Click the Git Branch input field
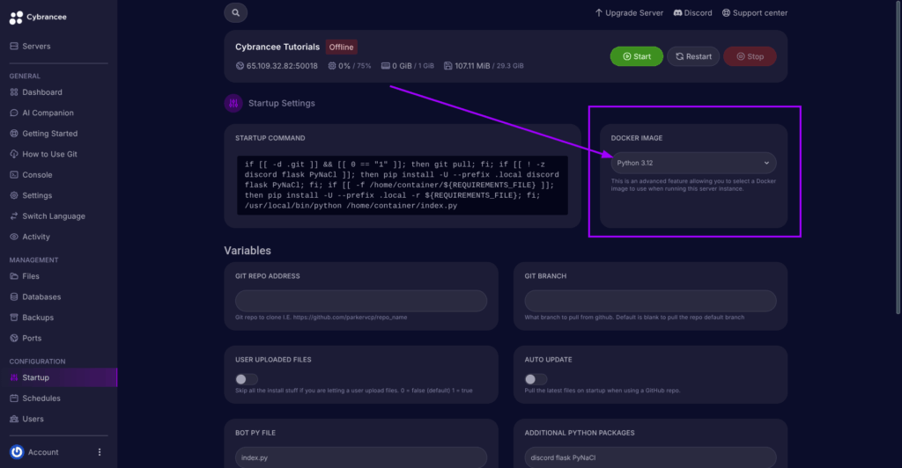This screenshot has width=902, height=468. pos(650,301)
